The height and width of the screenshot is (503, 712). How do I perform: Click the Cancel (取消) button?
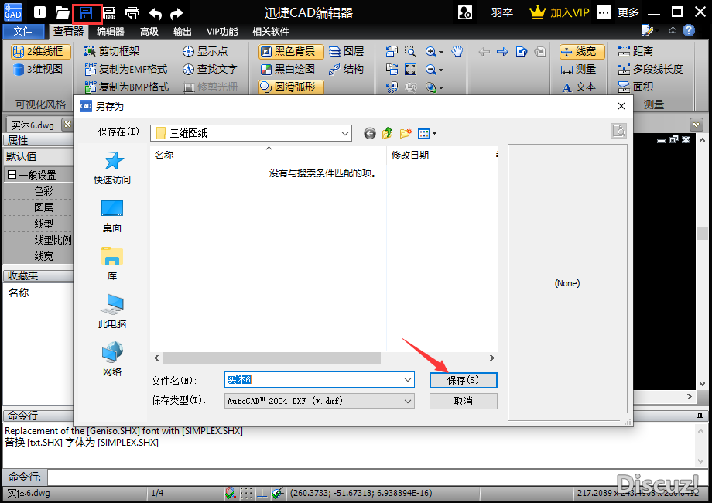click(463, 401)
